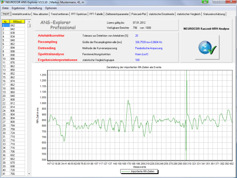The width and height of the screenshot is (237, 178).
Task: Click Parabolische Anpassung value
Action: pyautogui.click(x=149, y=48)
